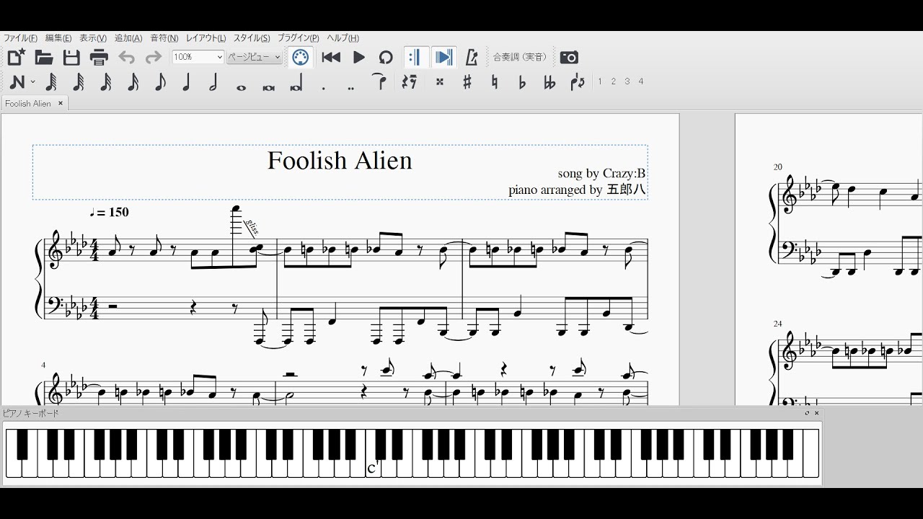Open the page view mode dropdown
Screen dimensions: 923x519
point(254,57)
